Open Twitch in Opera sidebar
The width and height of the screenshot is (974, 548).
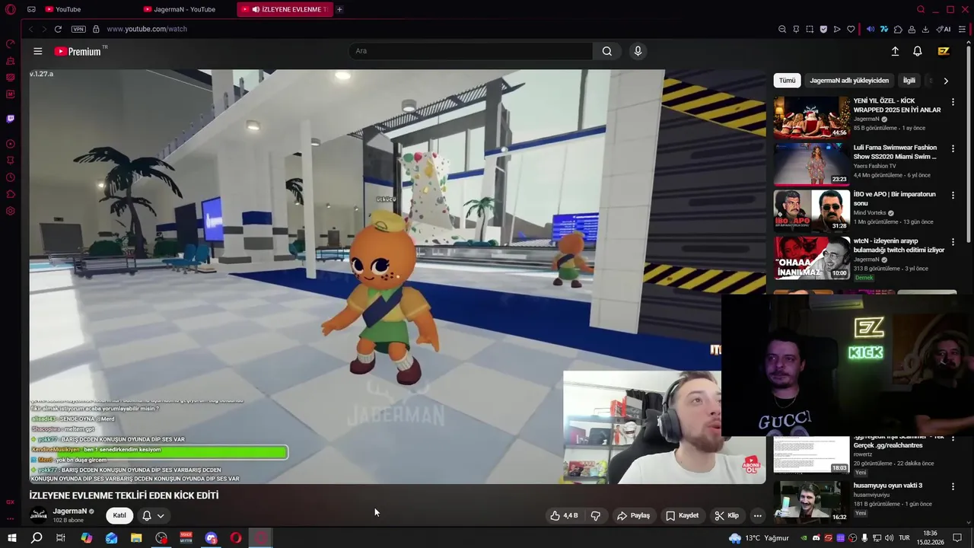coord(11,119)
